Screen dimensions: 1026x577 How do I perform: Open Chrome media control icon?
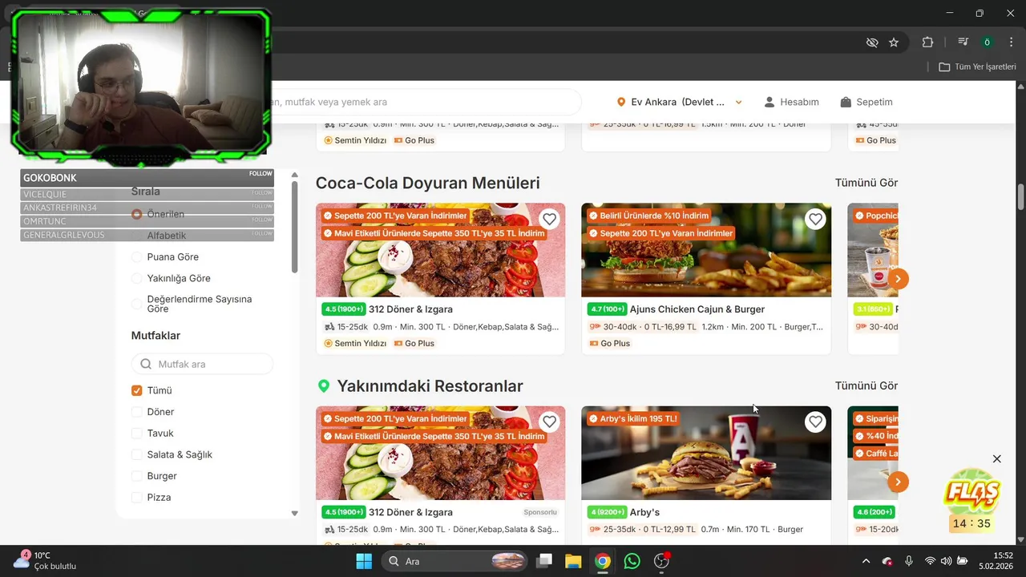pyautogui.click(x=963, y=42)
